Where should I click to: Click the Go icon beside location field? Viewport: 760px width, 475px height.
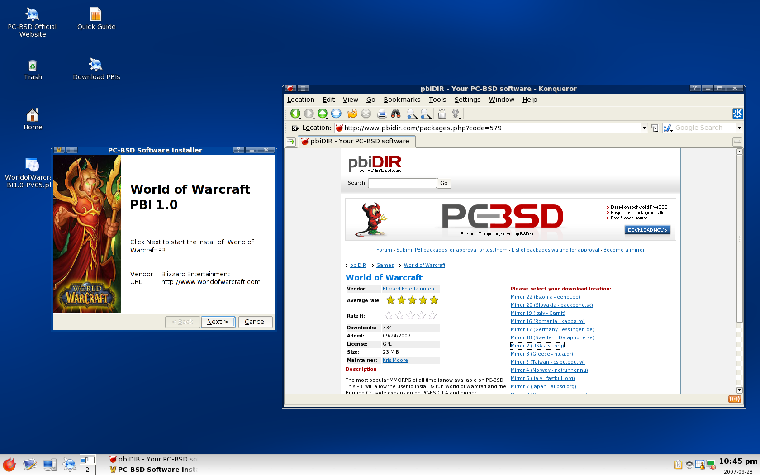(x=655, y=128)
